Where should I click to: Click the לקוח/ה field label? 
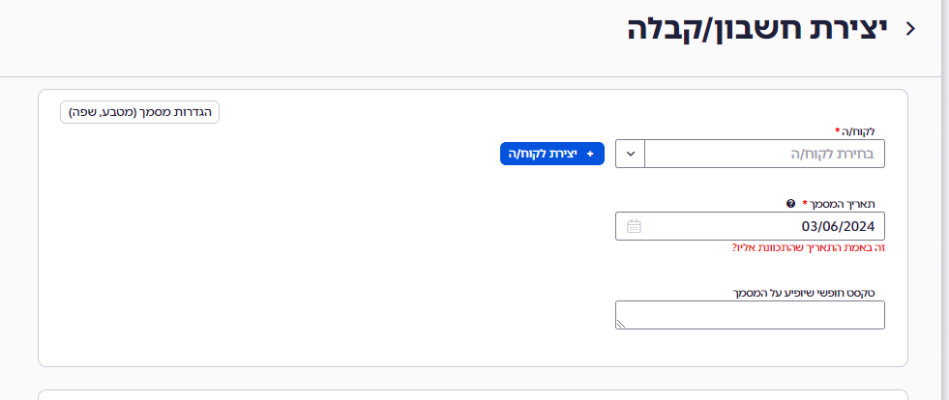point(861,131)
